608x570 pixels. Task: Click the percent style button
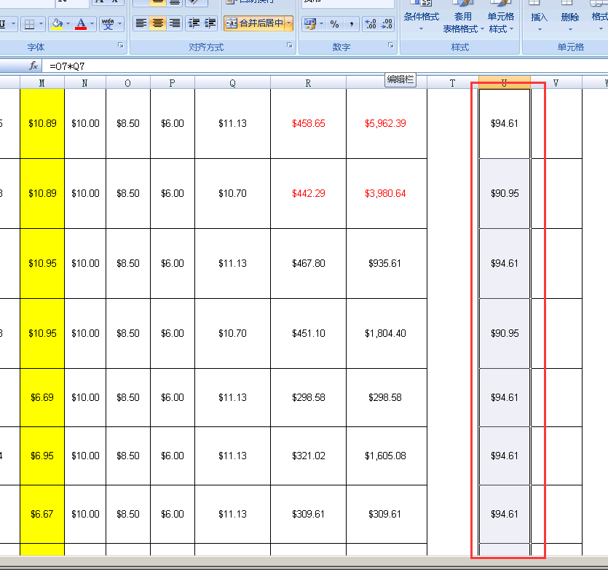(x=334, y=24)
